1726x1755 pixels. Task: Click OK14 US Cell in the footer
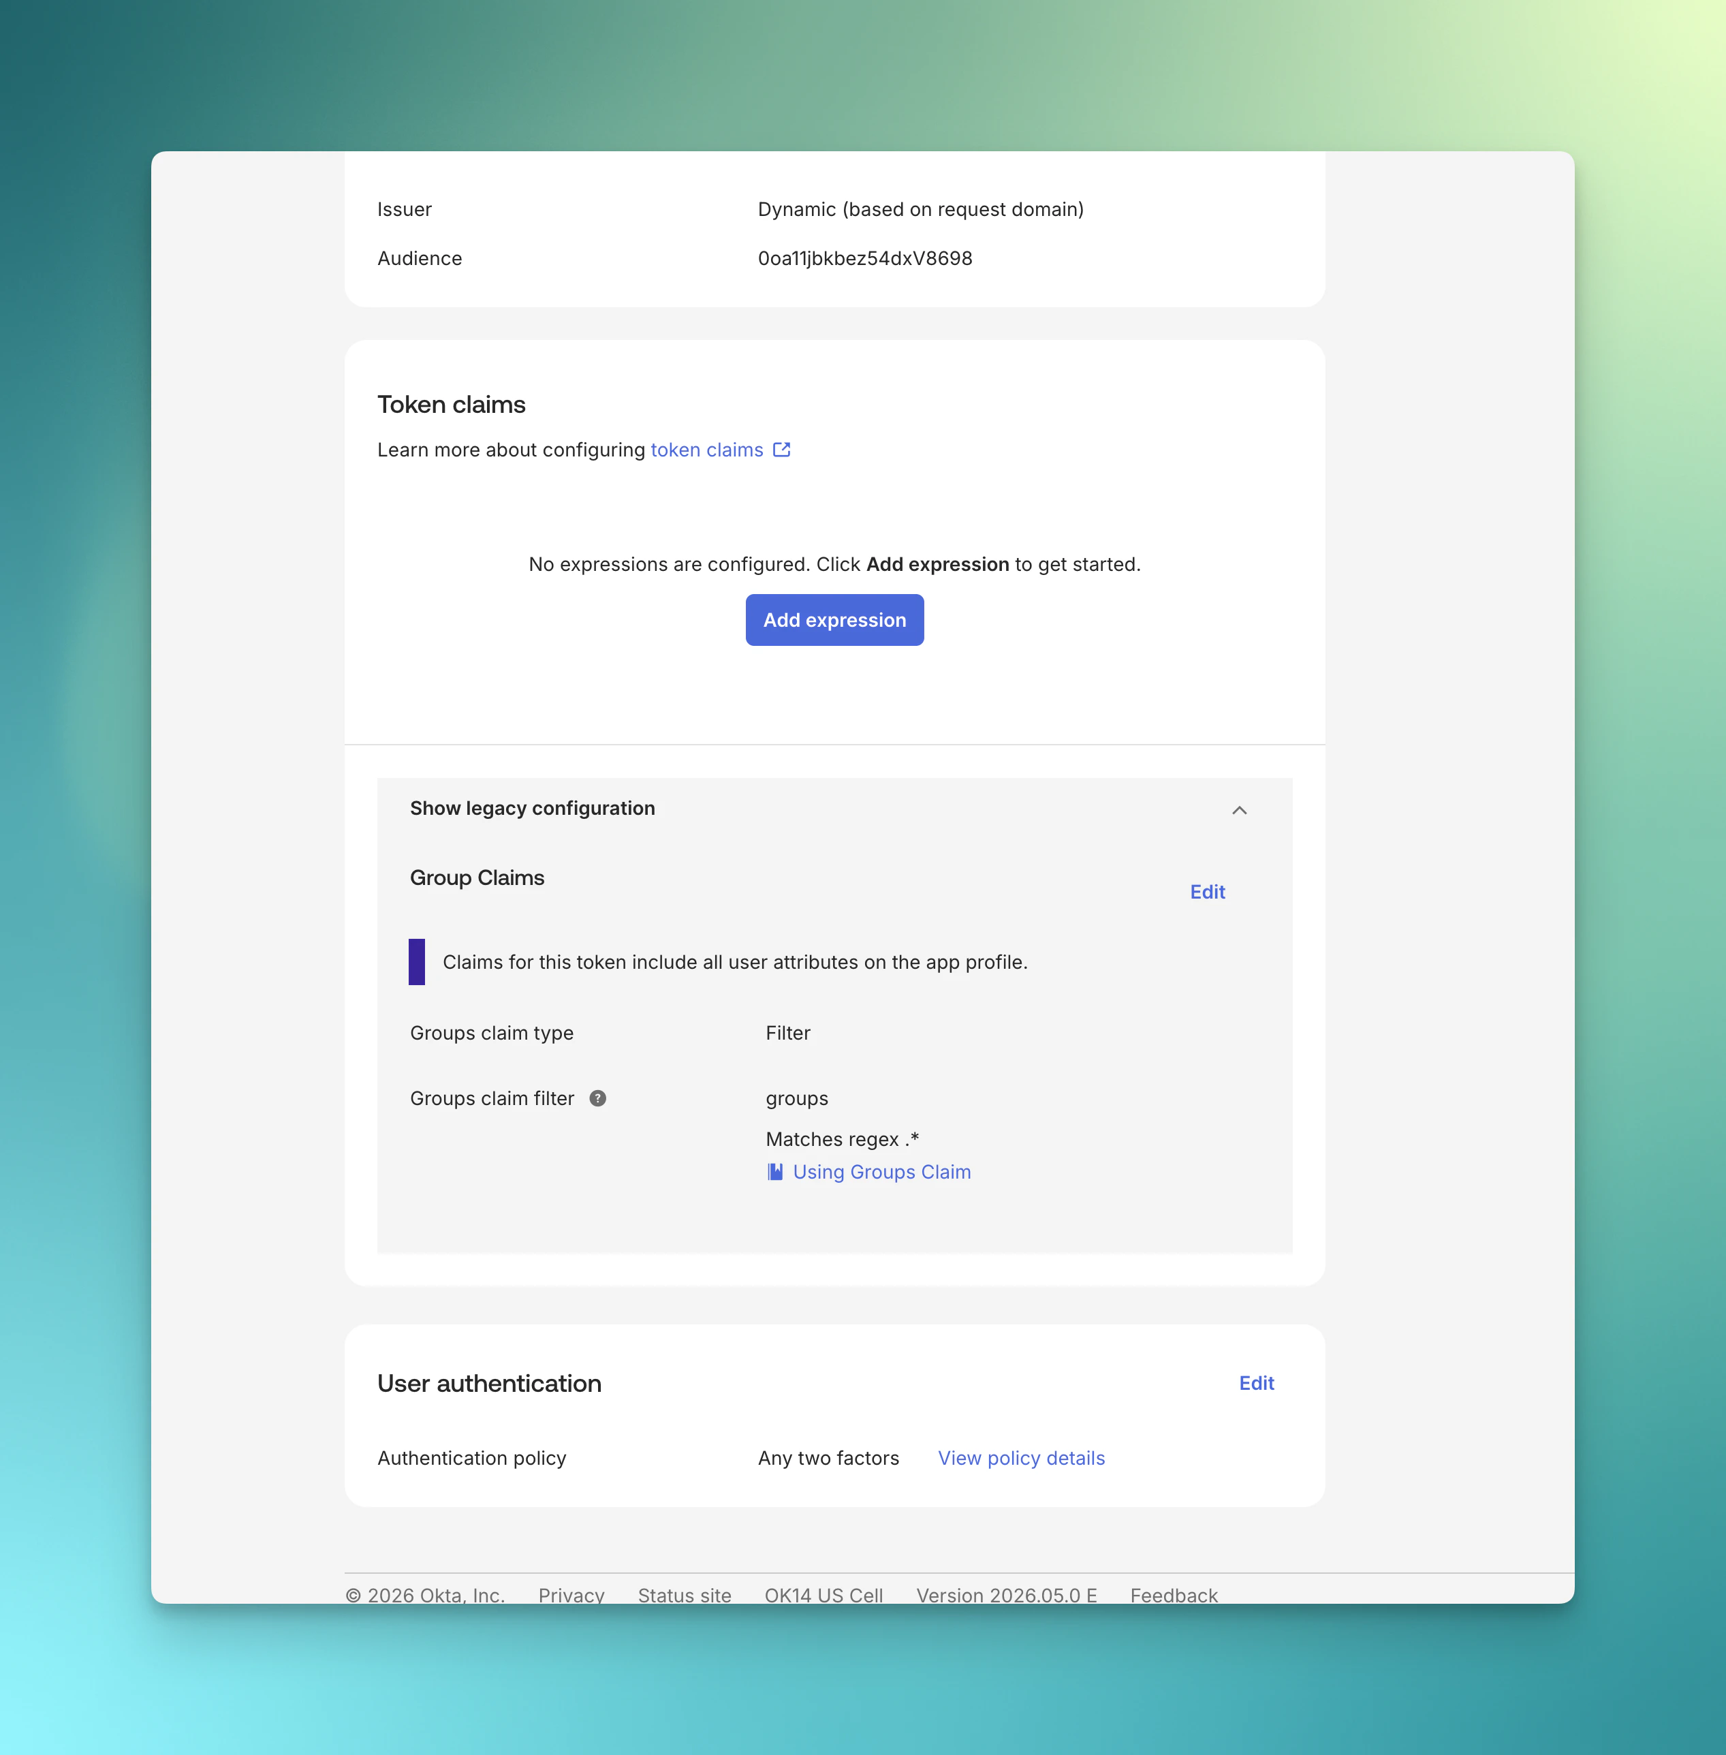823,1596
